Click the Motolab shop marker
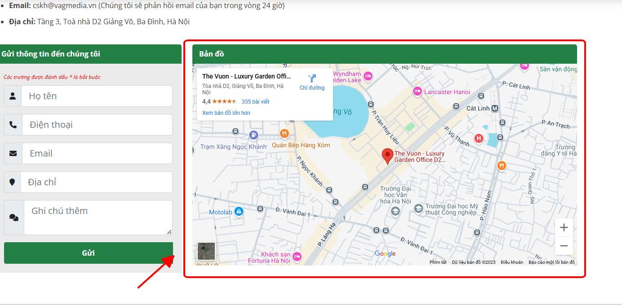622x305 pixels. [239, 211]
